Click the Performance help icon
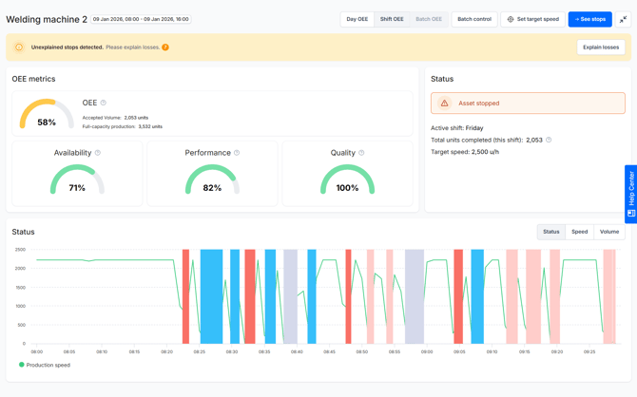637x397 pixels. pos(237,153)
